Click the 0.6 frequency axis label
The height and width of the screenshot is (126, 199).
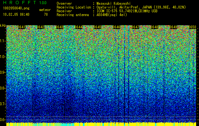click(x=3, y=120)
